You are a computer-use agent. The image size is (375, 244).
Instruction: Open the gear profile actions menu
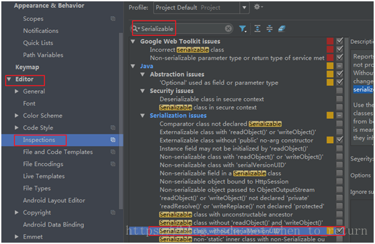[x=258, y=7]
